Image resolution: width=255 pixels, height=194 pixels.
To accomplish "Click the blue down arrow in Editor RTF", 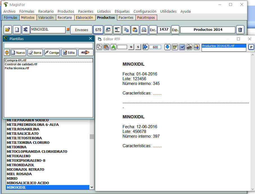I will click(168, 47).
